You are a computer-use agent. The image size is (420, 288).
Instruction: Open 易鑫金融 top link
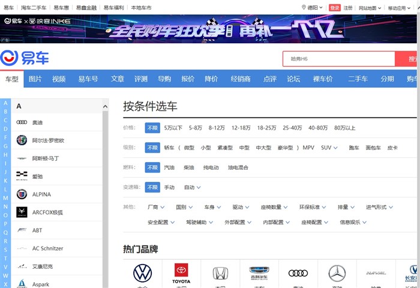[x=86, y=8]
